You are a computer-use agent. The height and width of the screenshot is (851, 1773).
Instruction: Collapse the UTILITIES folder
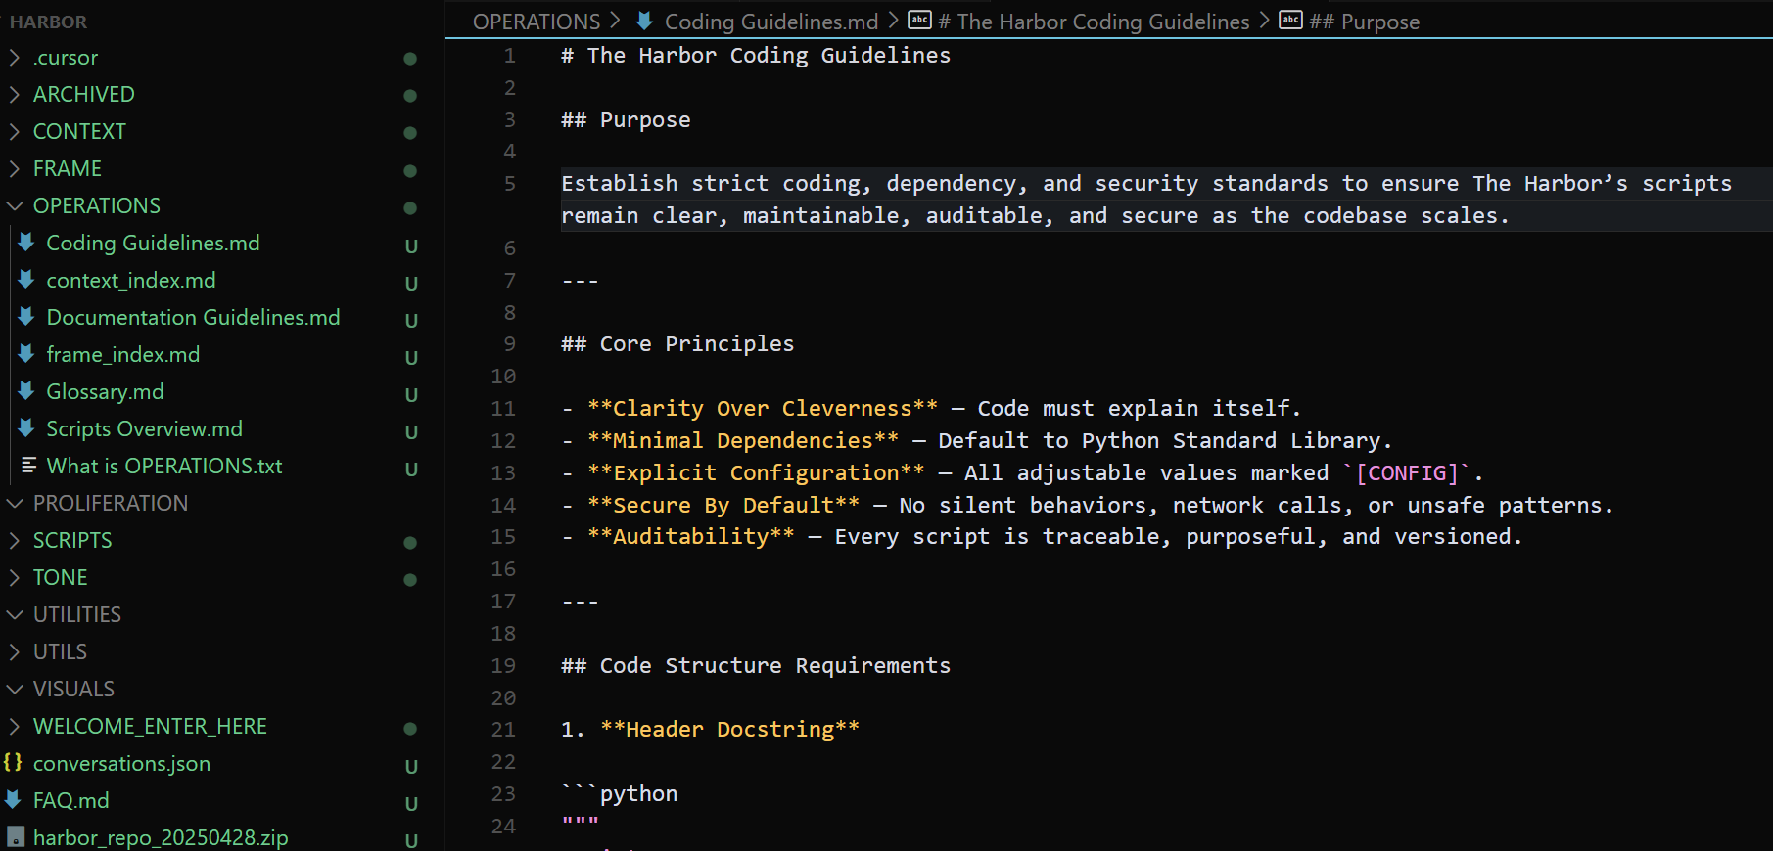tap(15, 615)
